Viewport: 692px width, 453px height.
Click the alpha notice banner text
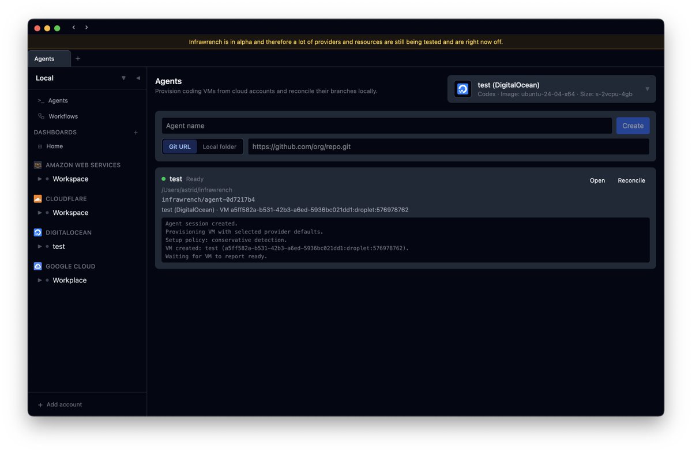pyautogui.click(x=346, y=41)
